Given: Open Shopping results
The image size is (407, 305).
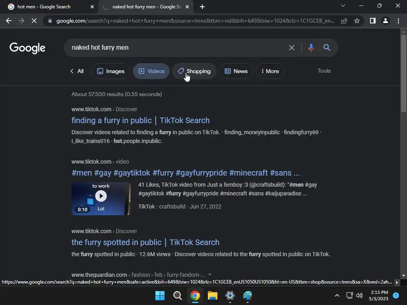Looking at the screenshot, I should (x=194, y=71).
